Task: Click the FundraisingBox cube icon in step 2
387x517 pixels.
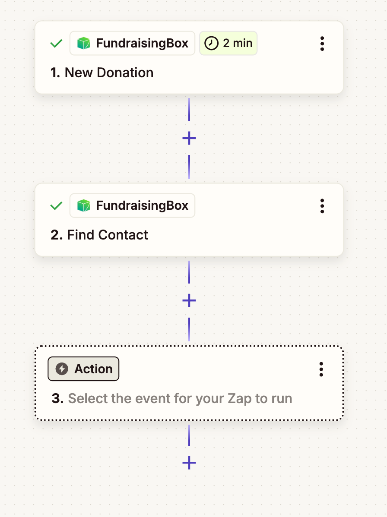Action: [83, 205]
